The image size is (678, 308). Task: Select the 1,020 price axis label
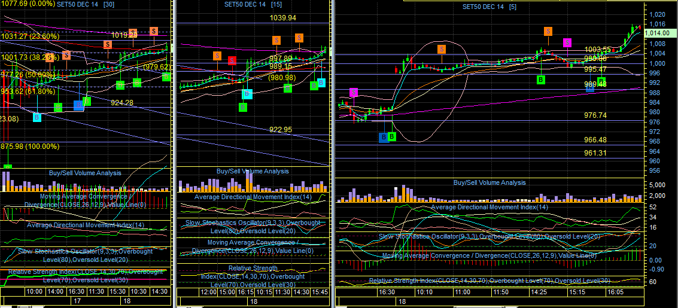click(x=657, y=15)
